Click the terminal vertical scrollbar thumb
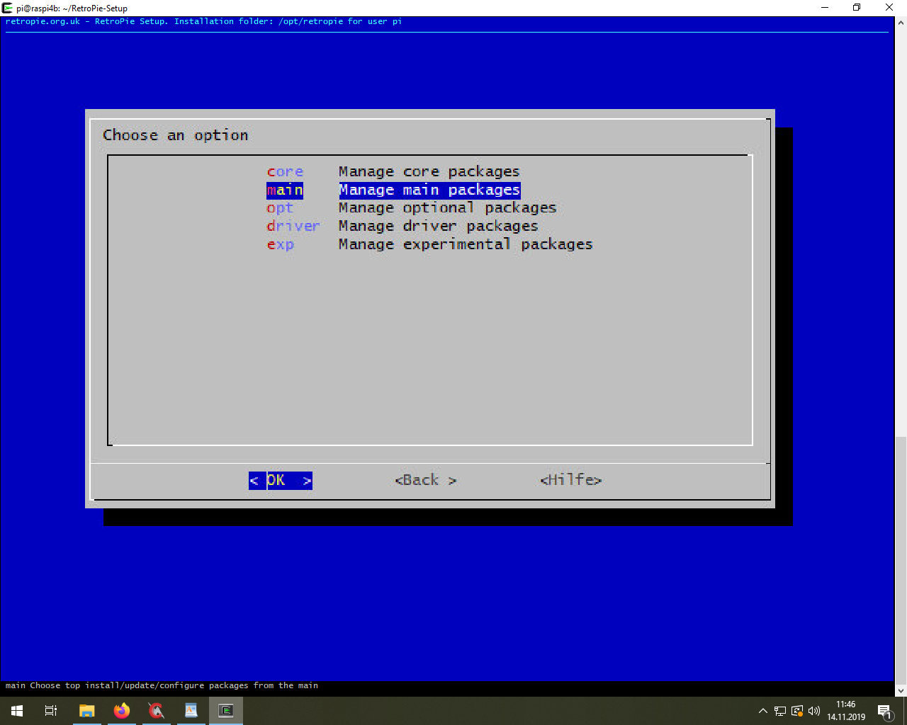The height and width of the screenshot is (725, 907). pos(901,559)
